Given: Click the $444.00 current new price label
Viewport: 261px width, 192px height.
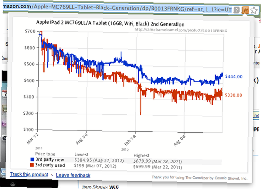Looking at the screenshot, I should (x=234, y=77).
